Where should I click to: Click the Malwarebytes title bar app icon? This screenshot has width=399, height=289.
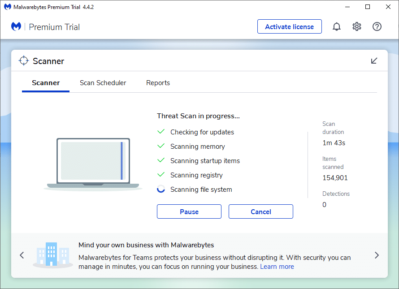point(8,7)
